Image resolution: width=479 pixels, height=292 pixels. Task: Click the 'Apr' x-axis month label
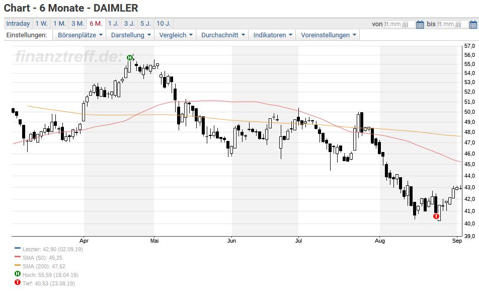pyautogui.click(x=84, y=241)
